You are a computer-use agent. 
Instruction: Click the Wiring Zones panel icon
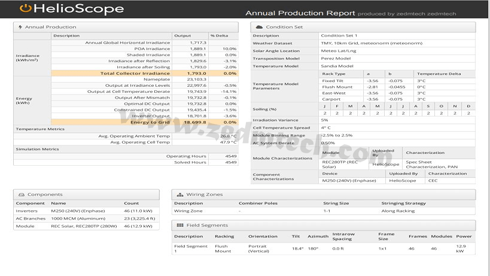(x=180, y=195)
